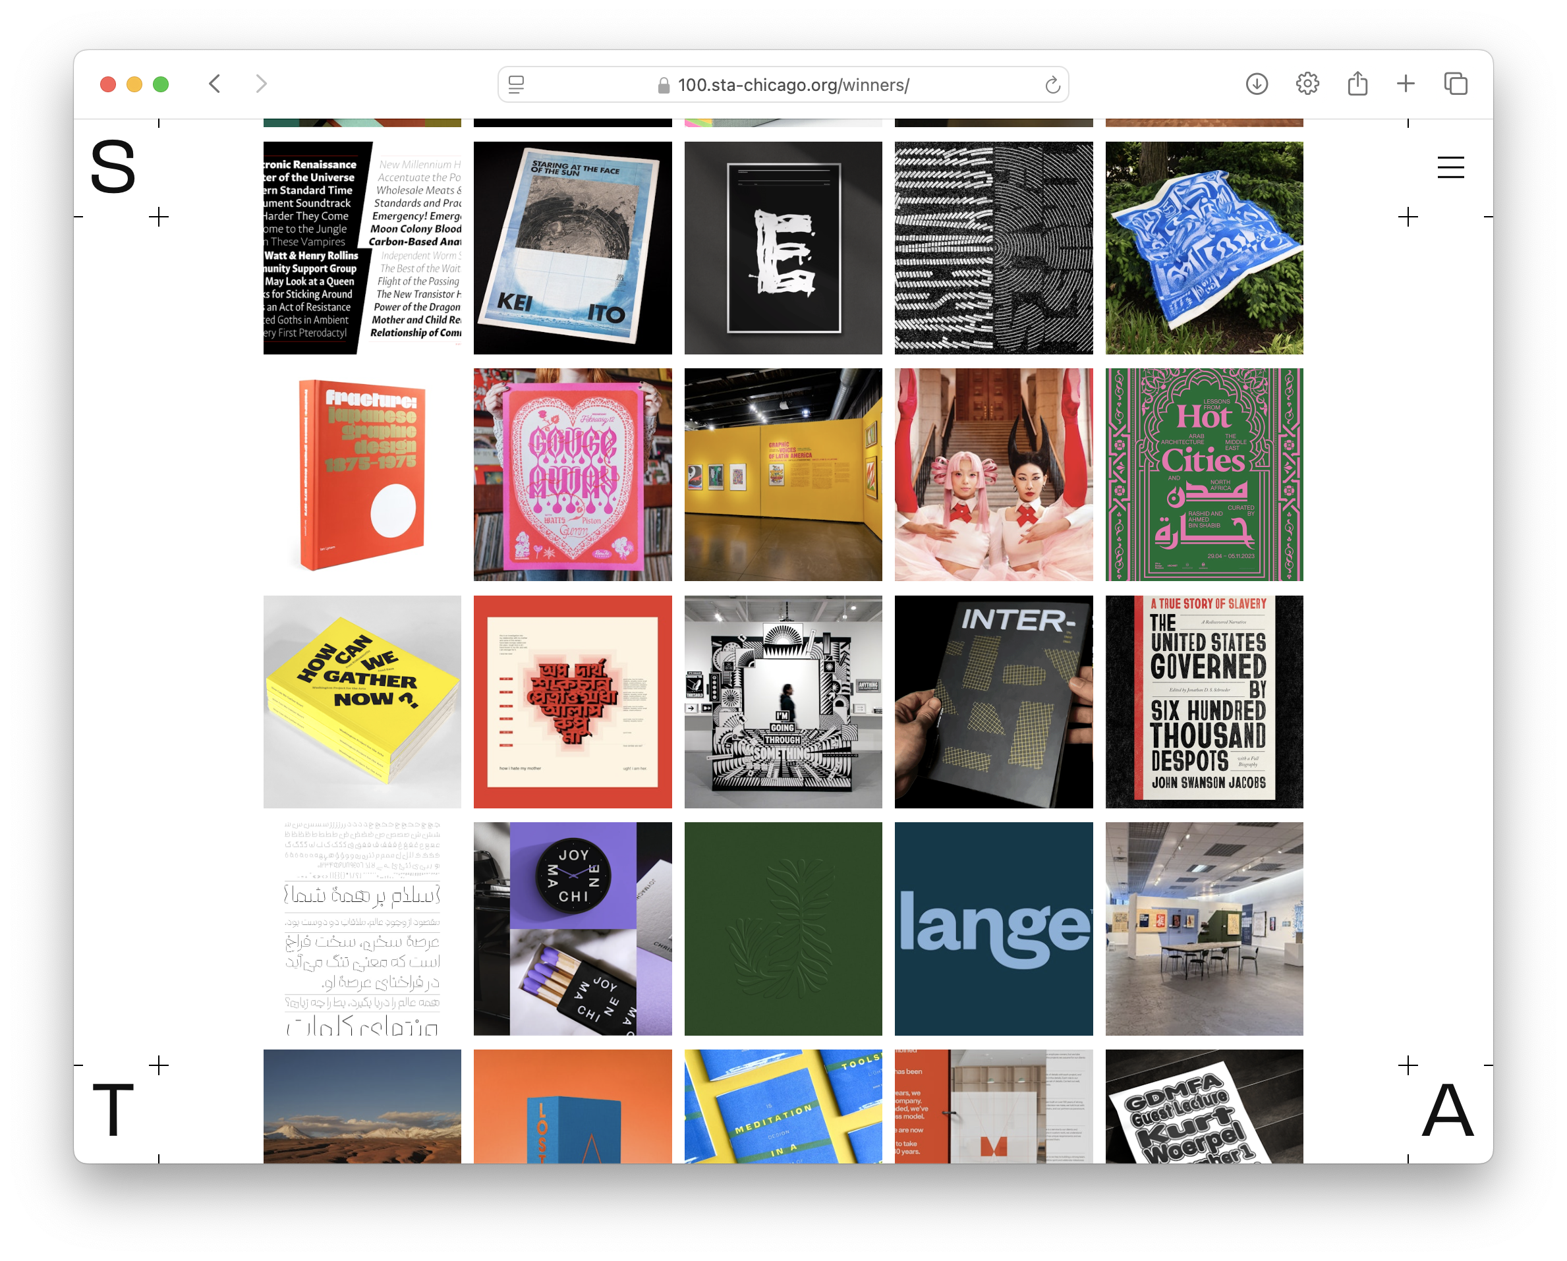The height and width of the screenshot is (1261, 1567).
Task: Click the large A letter at bottom right
Action: pyautogui.click(x=1447, y=1110)
